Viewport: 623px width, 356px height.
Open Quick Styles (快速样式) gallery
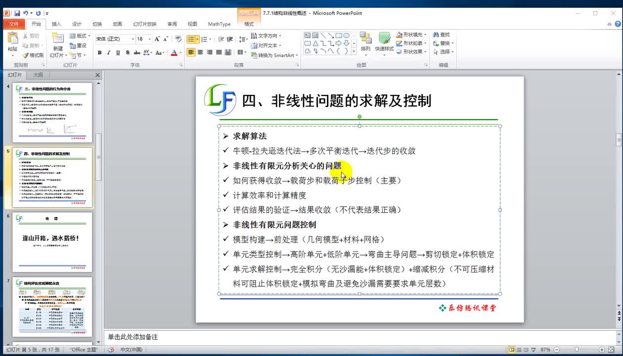point(384,44)
